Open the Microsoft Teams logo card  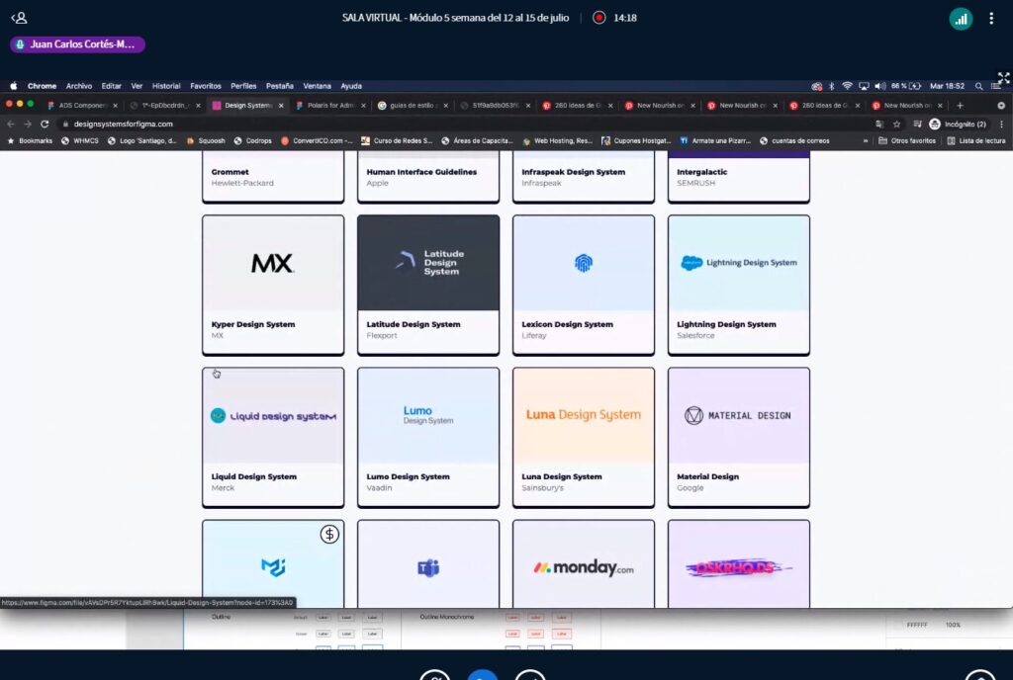click(428, 564)
